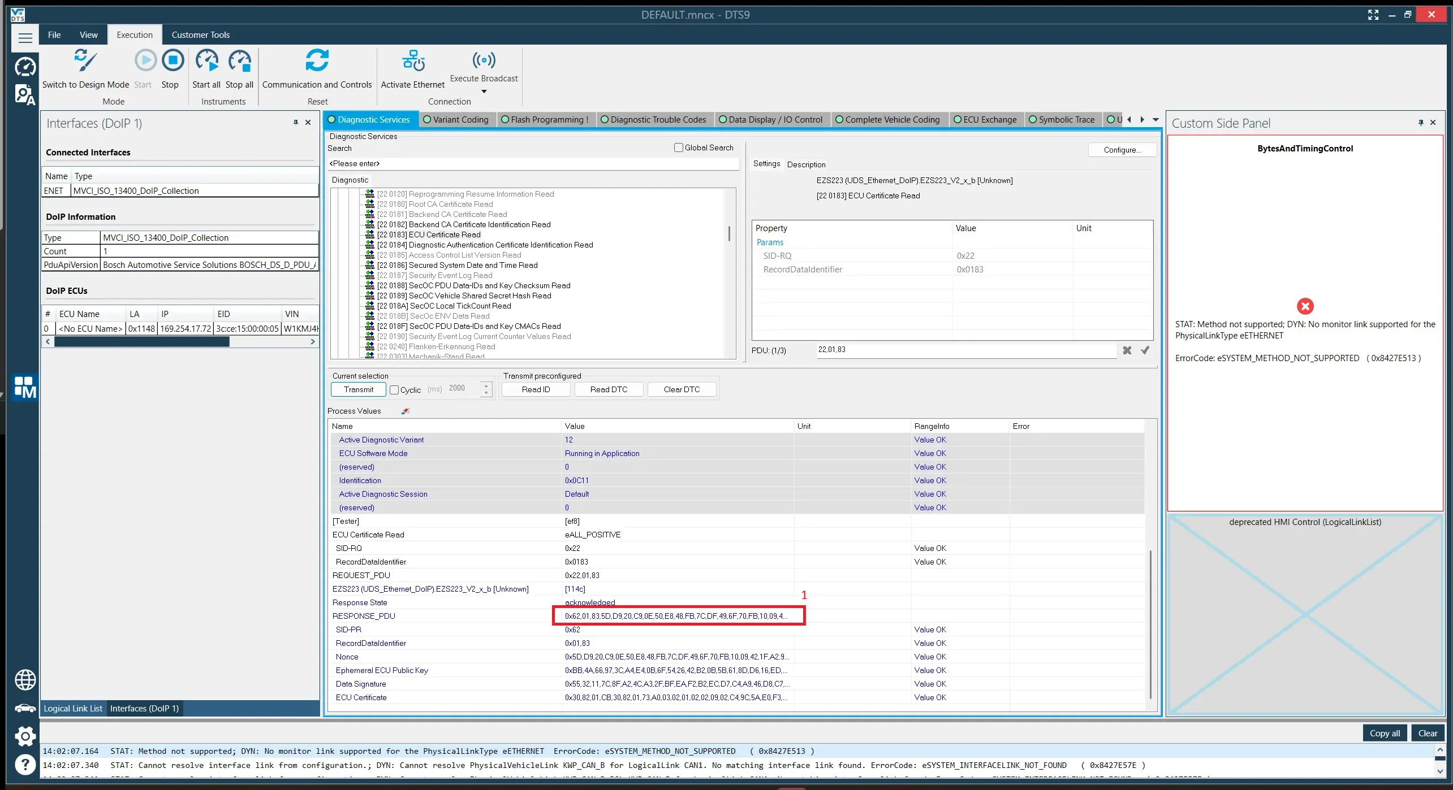The width and height of the screenshot is (1453, 790).
Task: Open the tab overflow dropdown arrow
Action: [1155, 120]
